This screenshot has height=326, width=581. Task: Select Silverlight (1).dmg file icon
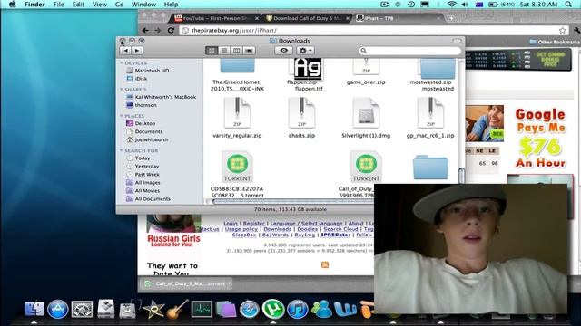coord(366,112)
